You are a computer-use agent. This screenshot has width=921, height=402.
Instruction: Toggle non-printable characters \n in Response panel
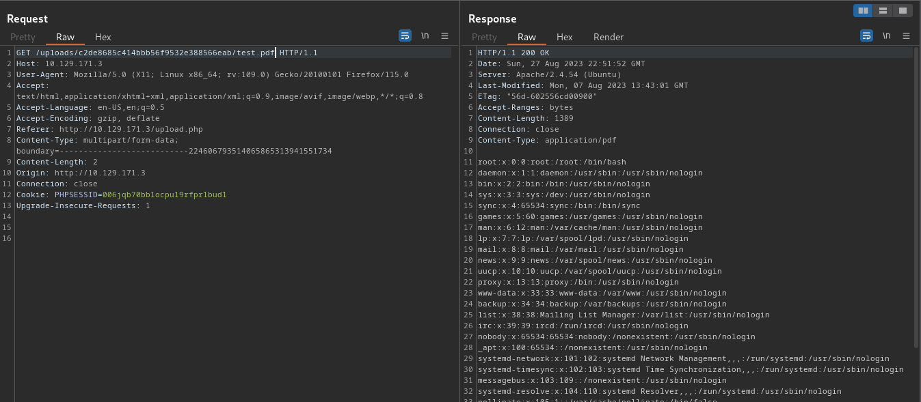(887, 35)
